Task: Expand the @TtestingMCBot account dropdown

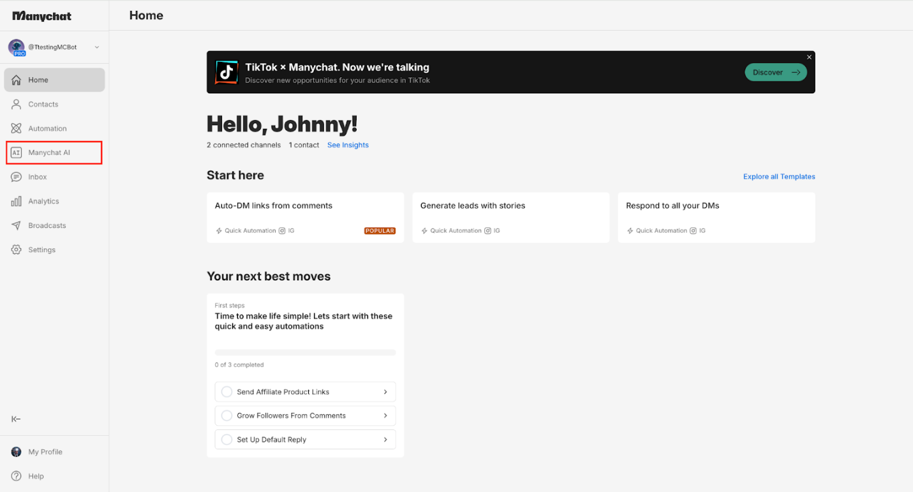Action: [x=97, y=47]
